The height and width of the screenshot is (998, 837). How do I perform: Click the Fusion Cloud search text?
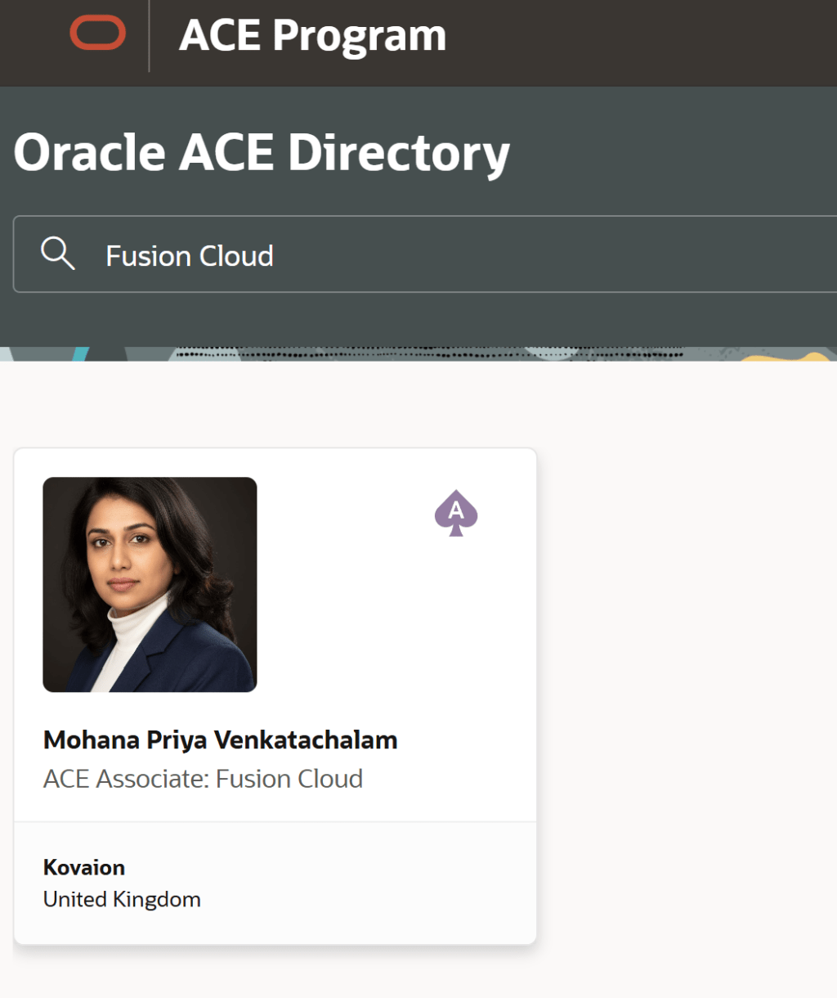click(189, 255)
